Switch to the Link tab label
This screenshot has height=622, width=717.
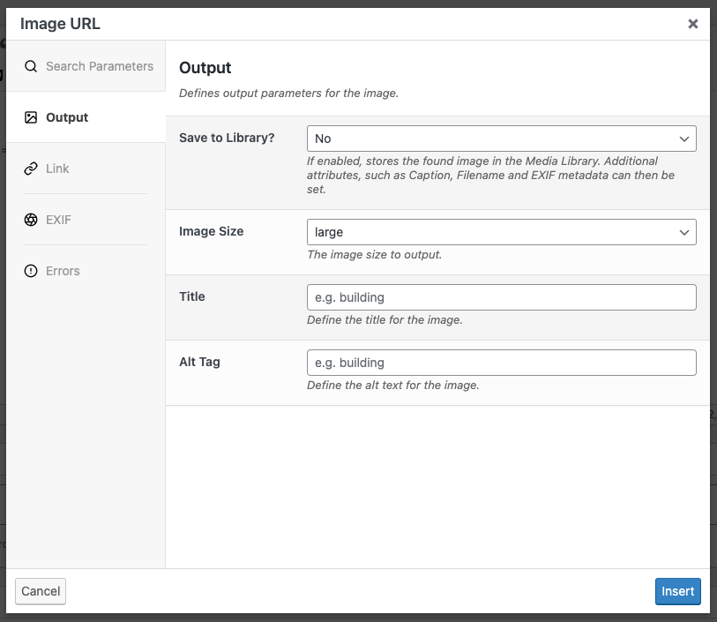click(57, 169)
